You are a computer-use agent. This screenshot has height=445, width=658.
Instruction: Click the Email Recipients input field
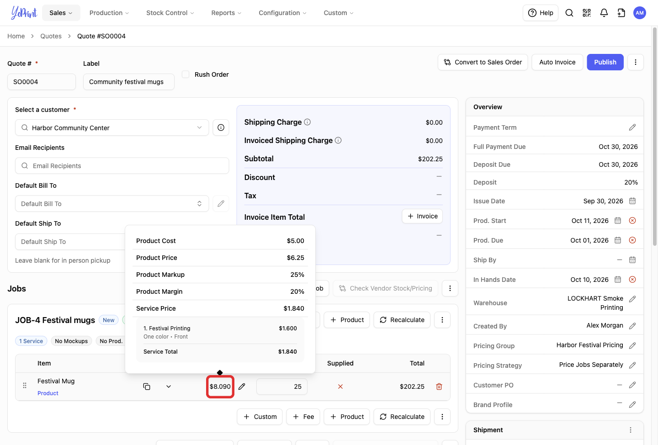coord(122,166)
